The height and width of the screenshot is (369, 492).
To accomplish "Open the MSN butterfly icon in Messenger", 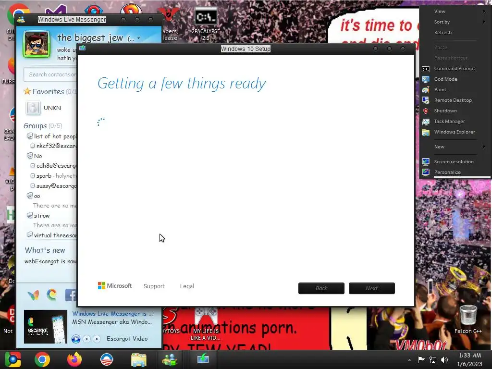I will (33, 295).
